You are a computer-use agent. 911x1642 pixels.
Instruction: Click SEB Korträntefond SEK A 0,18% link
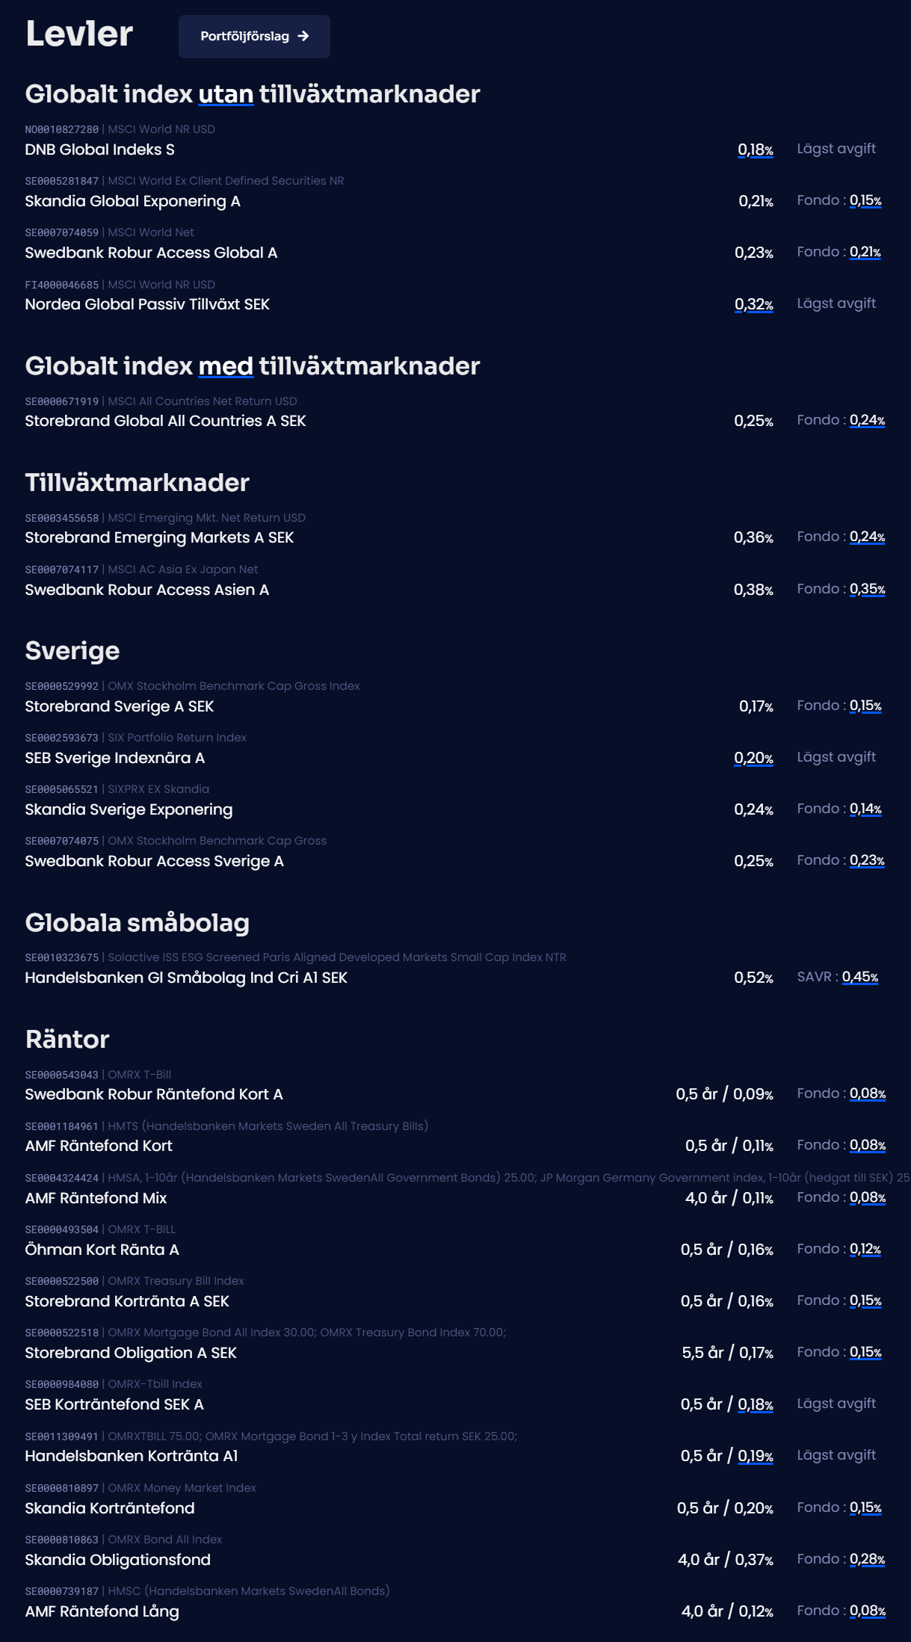point(755,1404)
